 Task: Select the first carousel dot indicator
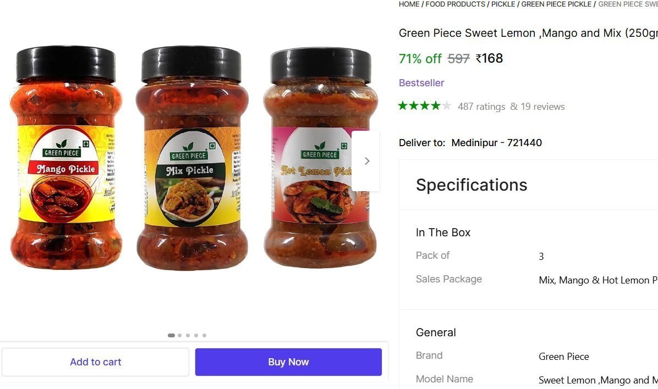(x=171, y=335)
